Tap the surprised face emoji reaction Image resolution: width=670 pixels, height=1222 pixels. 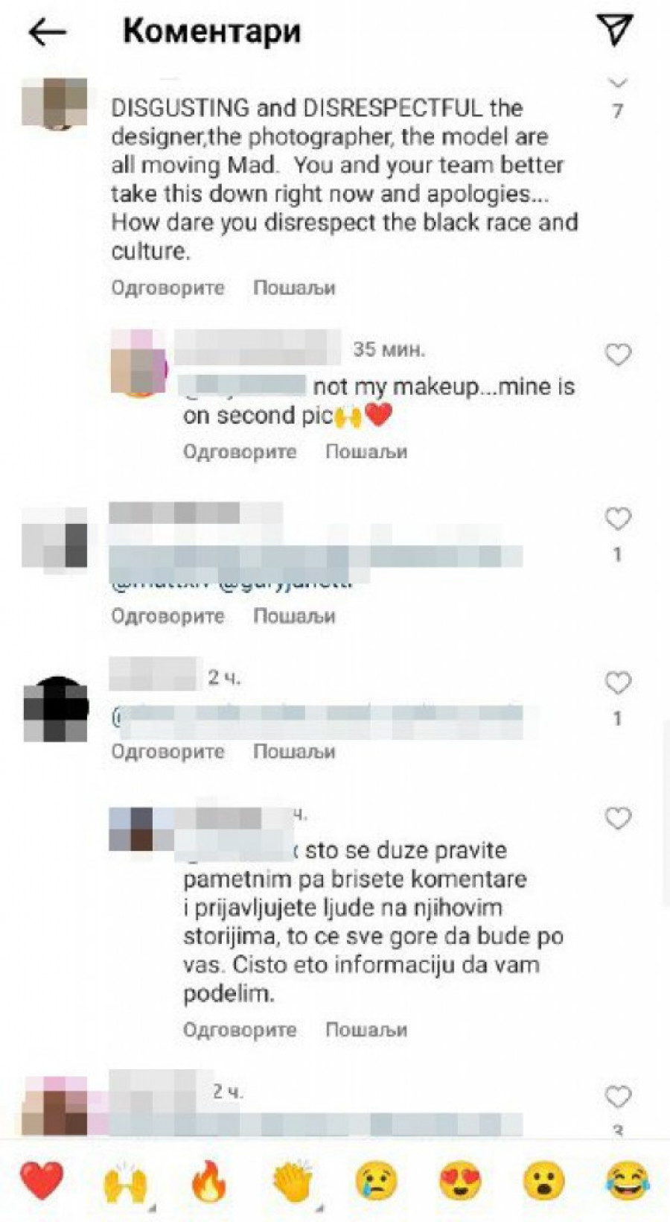[545, 1182]
